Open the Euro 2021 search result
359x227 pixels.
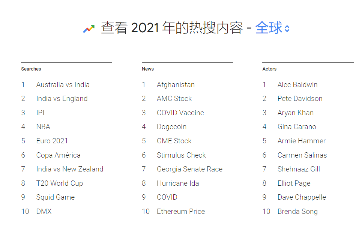coord(52,141)
